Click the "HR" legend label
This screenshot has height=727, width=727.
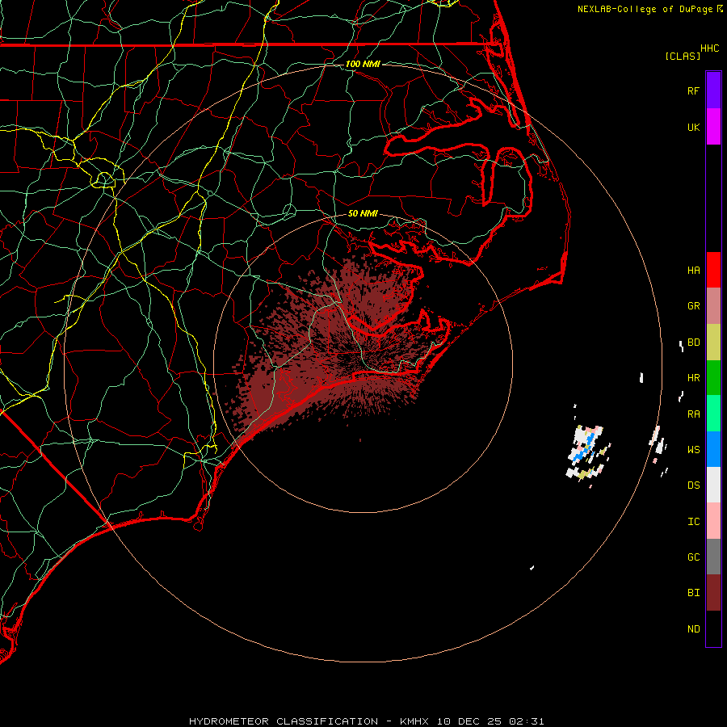[693, 378]
